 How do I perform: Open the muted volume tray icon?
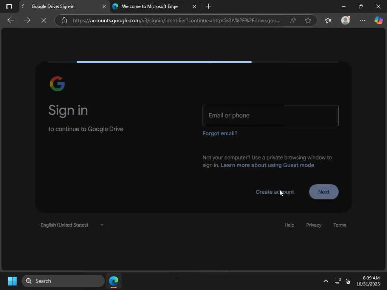pyautogui.click(x=347, y=281)
